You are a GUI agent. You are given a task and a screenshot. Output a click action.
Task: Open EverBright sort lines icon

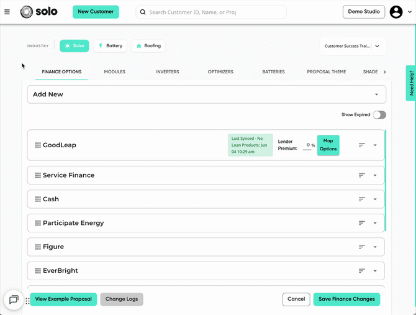coord(362,271)
